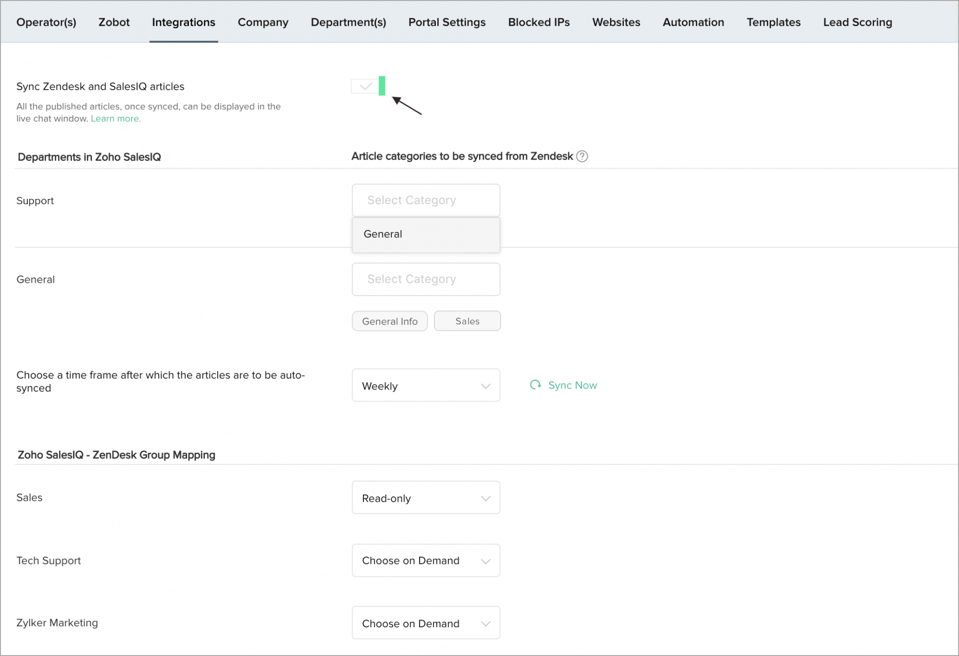
Task: Open the Zobot tab
Action: coord(114,22)
